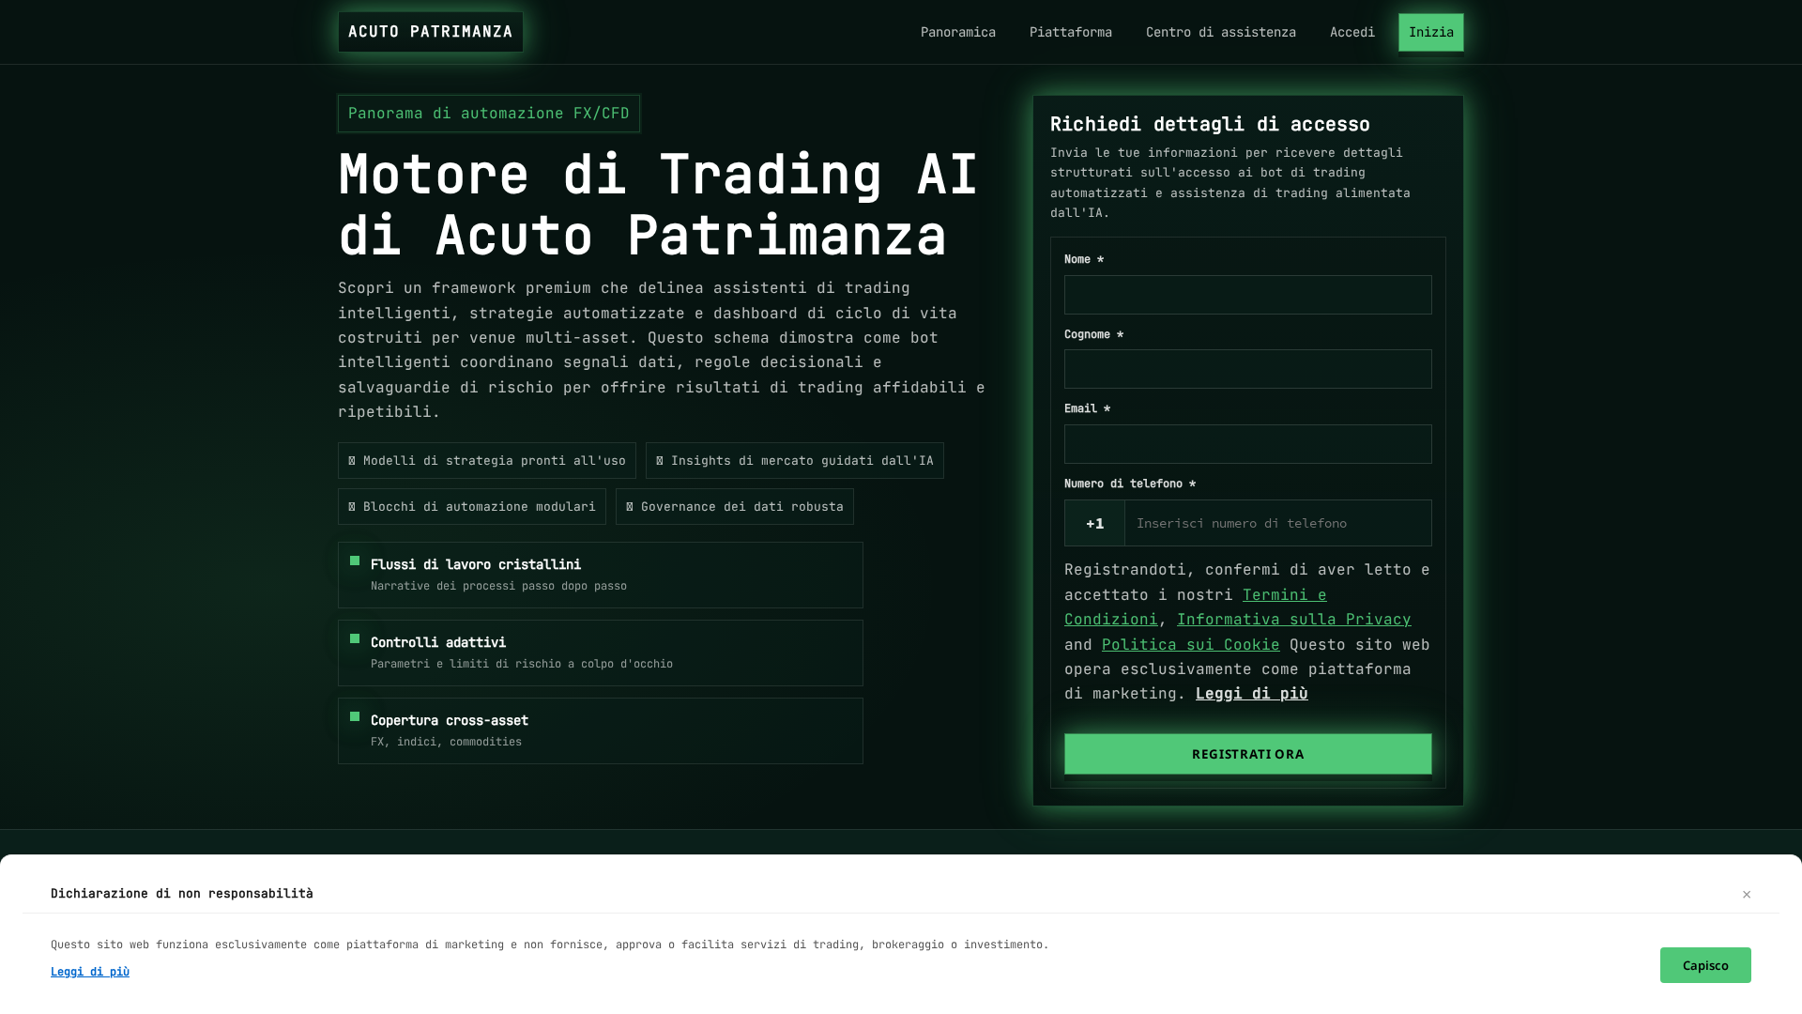Open the +1 country code selector
This screenshot has width=1802, height=1014.
coord(1094,523)
